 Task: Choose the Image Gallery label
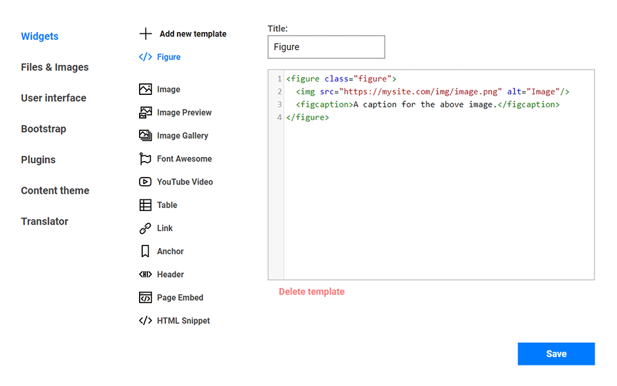[x=183, y=136]
